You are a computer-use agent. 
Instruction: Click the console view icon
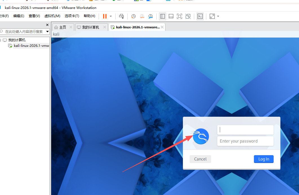[200, 16]
